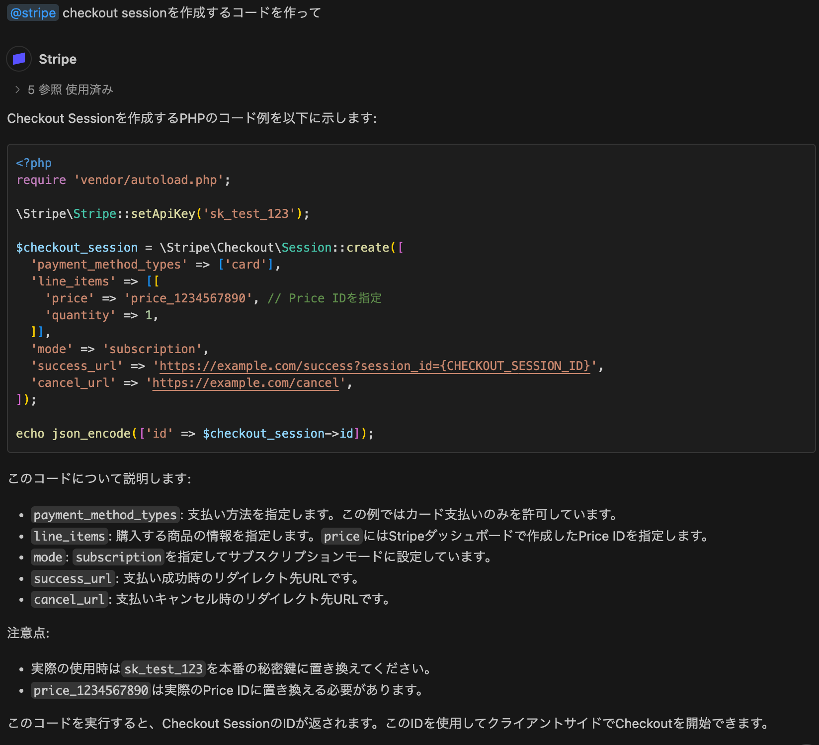Click the price_1234567890 code chip
This screenshot has height=745, width=819.
[x=90, y=690]
